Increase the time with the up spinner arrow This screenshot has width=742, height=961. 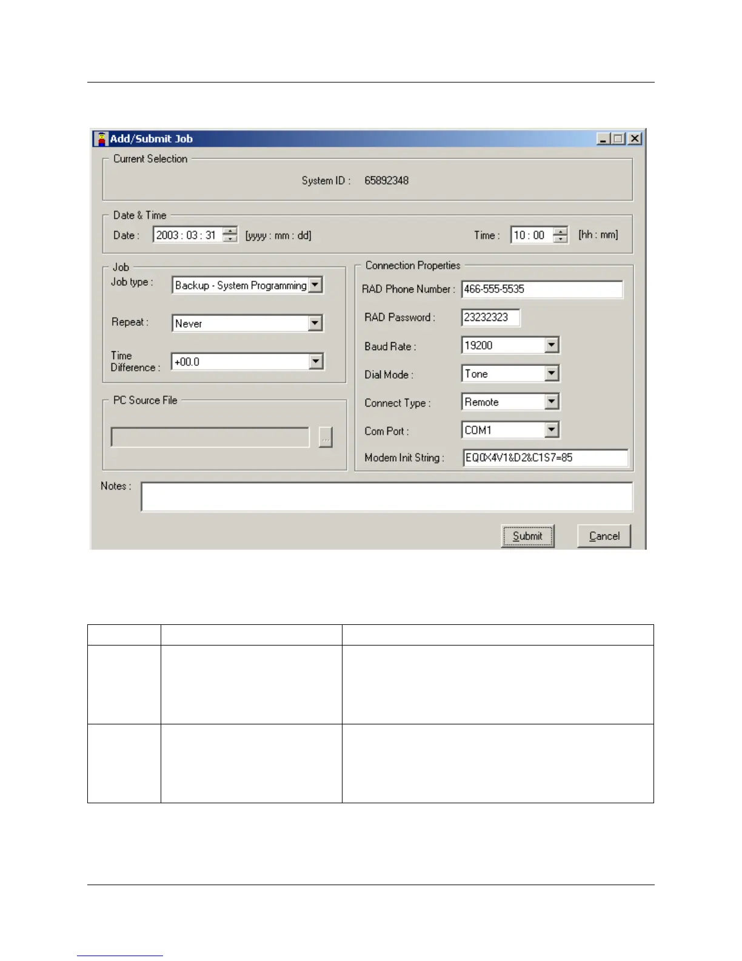point(561,231)
